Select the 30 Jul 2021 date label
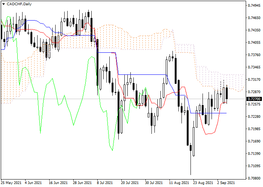This screenshot has width=263, height=187. click(154, 183)
